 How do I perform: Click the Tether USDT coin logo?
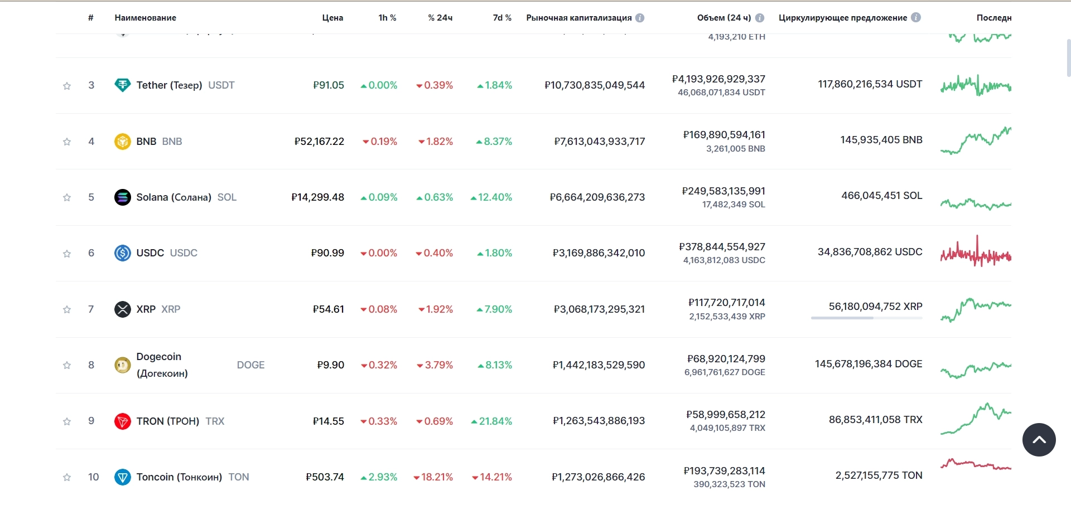pyautogui.click(x=122, y=85)
